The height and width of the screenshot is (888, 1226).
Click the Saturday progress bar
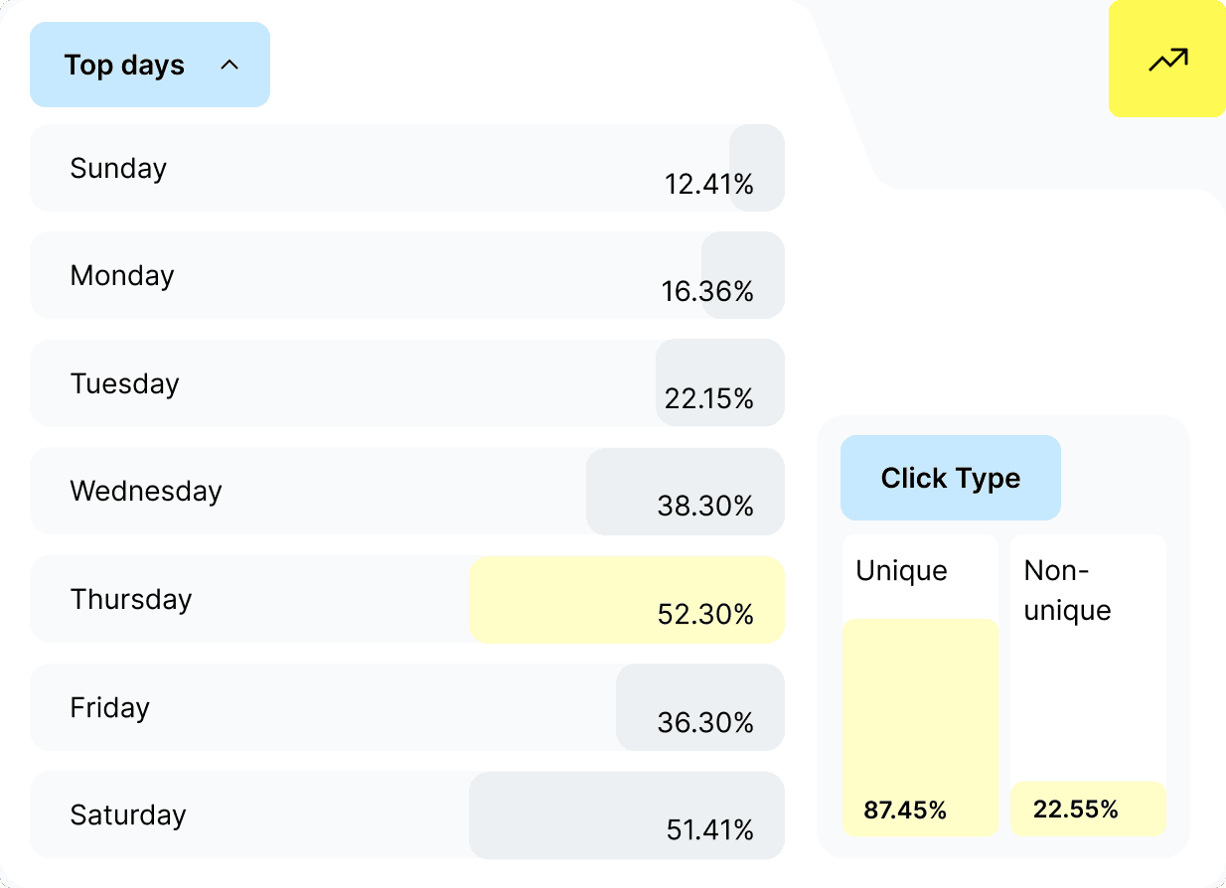tap(626, 815)
